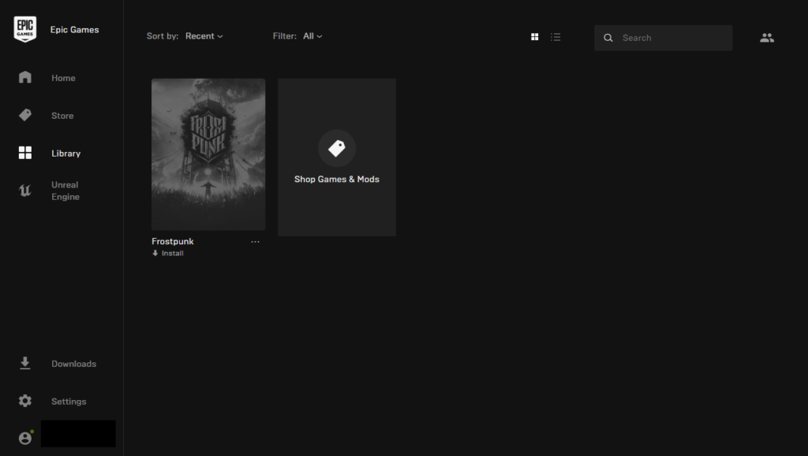Open Frostpunk's three-dot options menu
This screenshot has width=808, height=456.
point(255,242)
